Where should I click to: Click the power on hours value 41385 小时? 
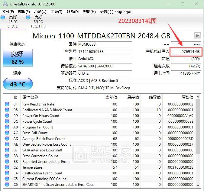[186, 73]
